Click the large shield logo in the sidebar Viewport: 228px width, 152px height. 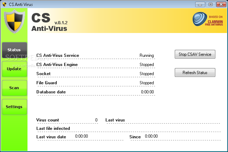pyautogui.click(x=14, y=21)
